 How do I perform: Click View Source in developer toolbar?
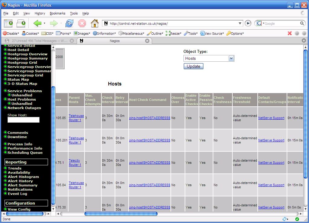point(212,34)
